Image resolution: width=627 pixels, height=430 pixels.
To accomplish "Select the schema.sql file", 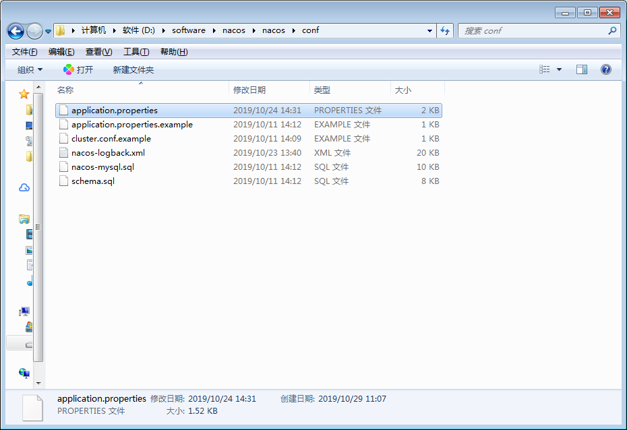I will (249, 181).
